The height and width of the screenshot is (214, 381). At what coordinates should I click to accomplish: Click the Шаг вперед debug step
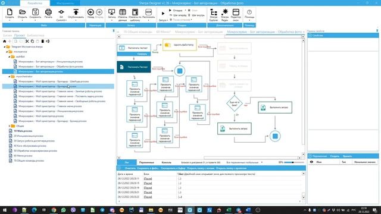[178, 15]
